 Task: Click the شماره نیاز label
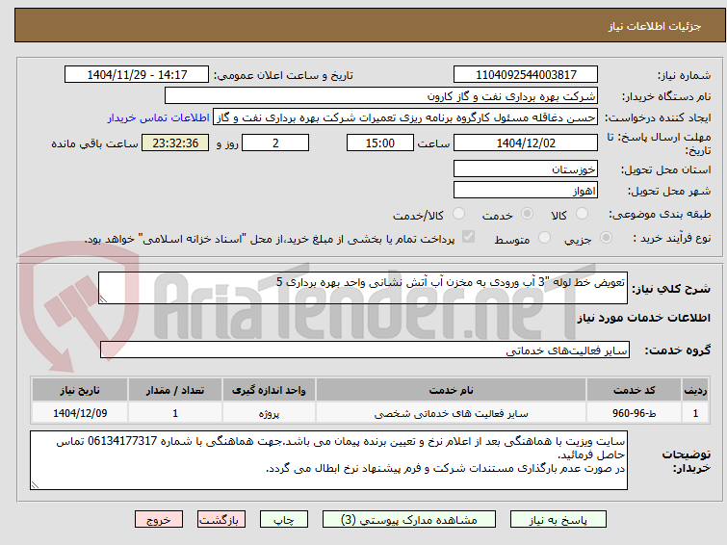point(684,75)
